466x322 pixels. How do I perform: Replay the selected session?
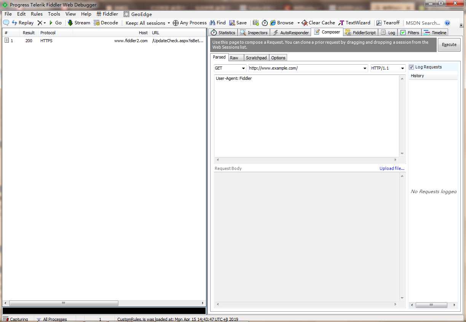point(23,23)
